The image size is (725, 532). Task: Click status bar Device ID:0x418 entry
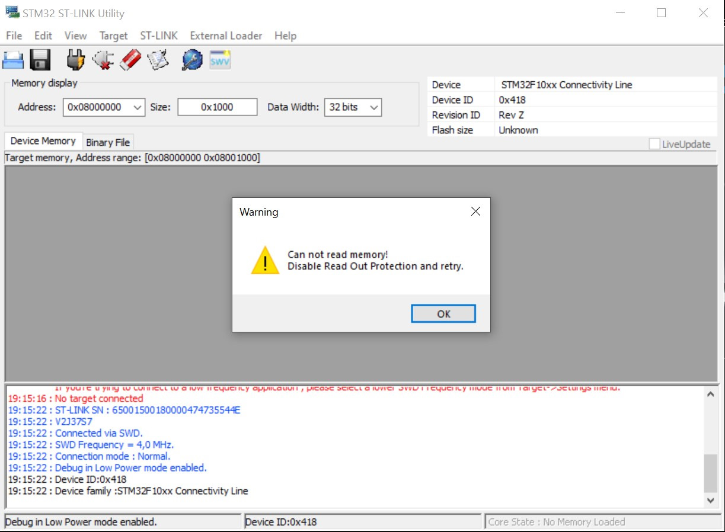362,522
